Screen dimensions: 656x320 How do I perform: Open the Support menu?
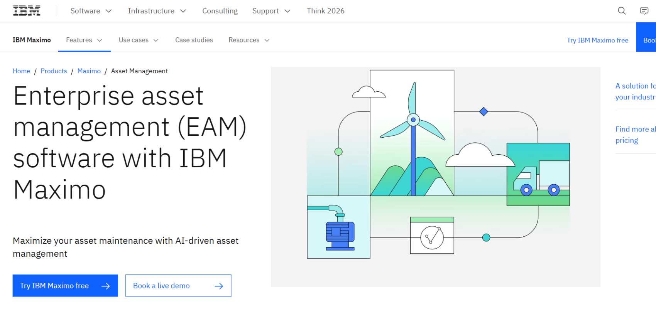coord(271,11)
